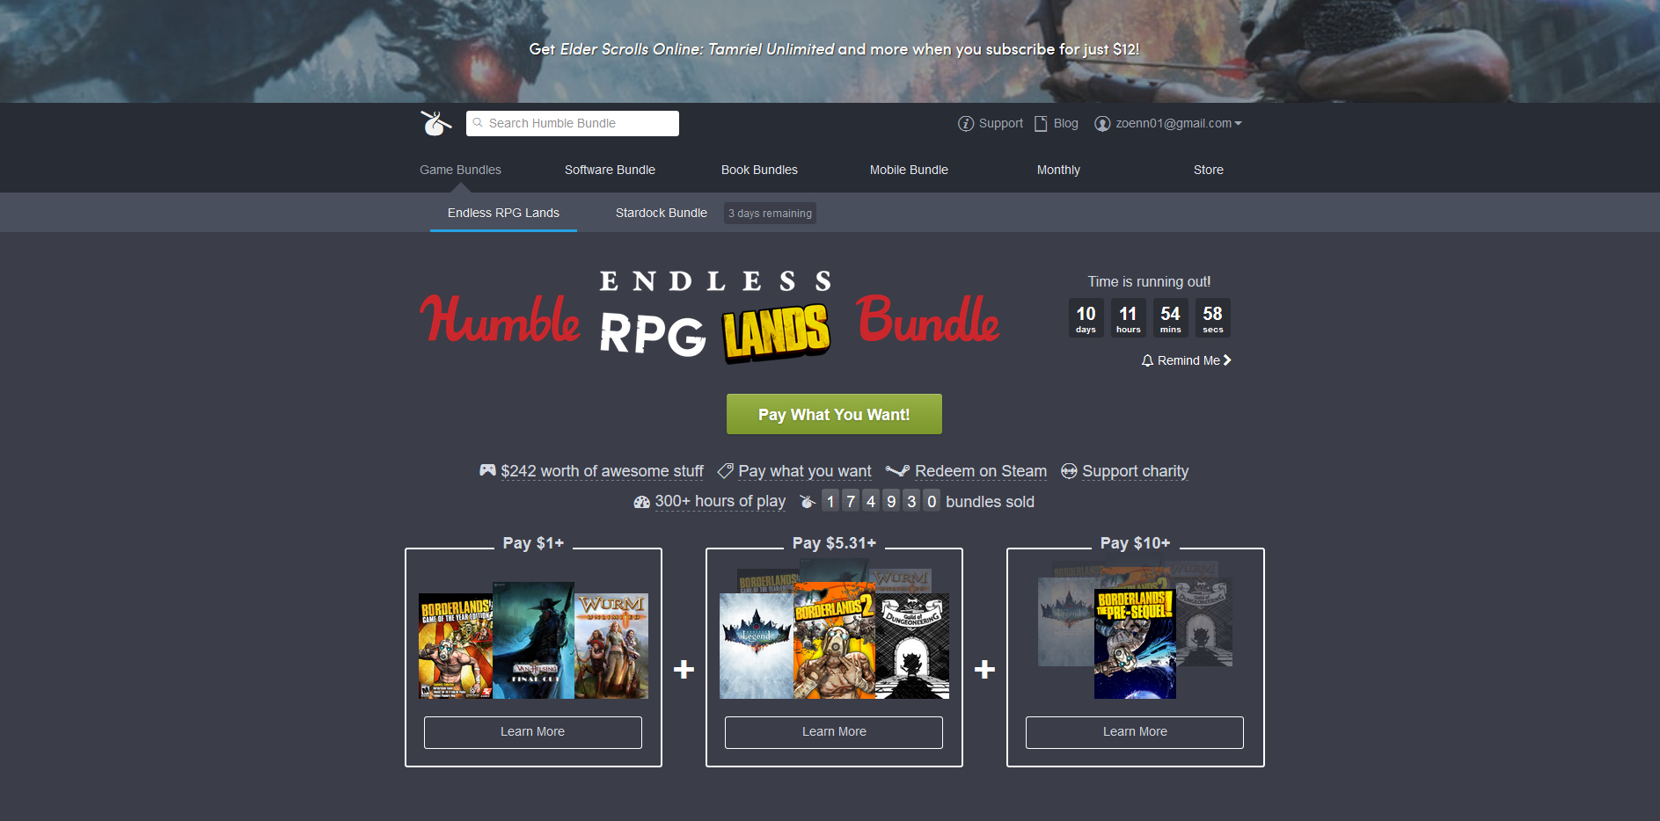Image resolution: width=1660 pixels, height=821 pixels.
Task: Click the user account avatar icon
Action: [x=1101, y=124]
